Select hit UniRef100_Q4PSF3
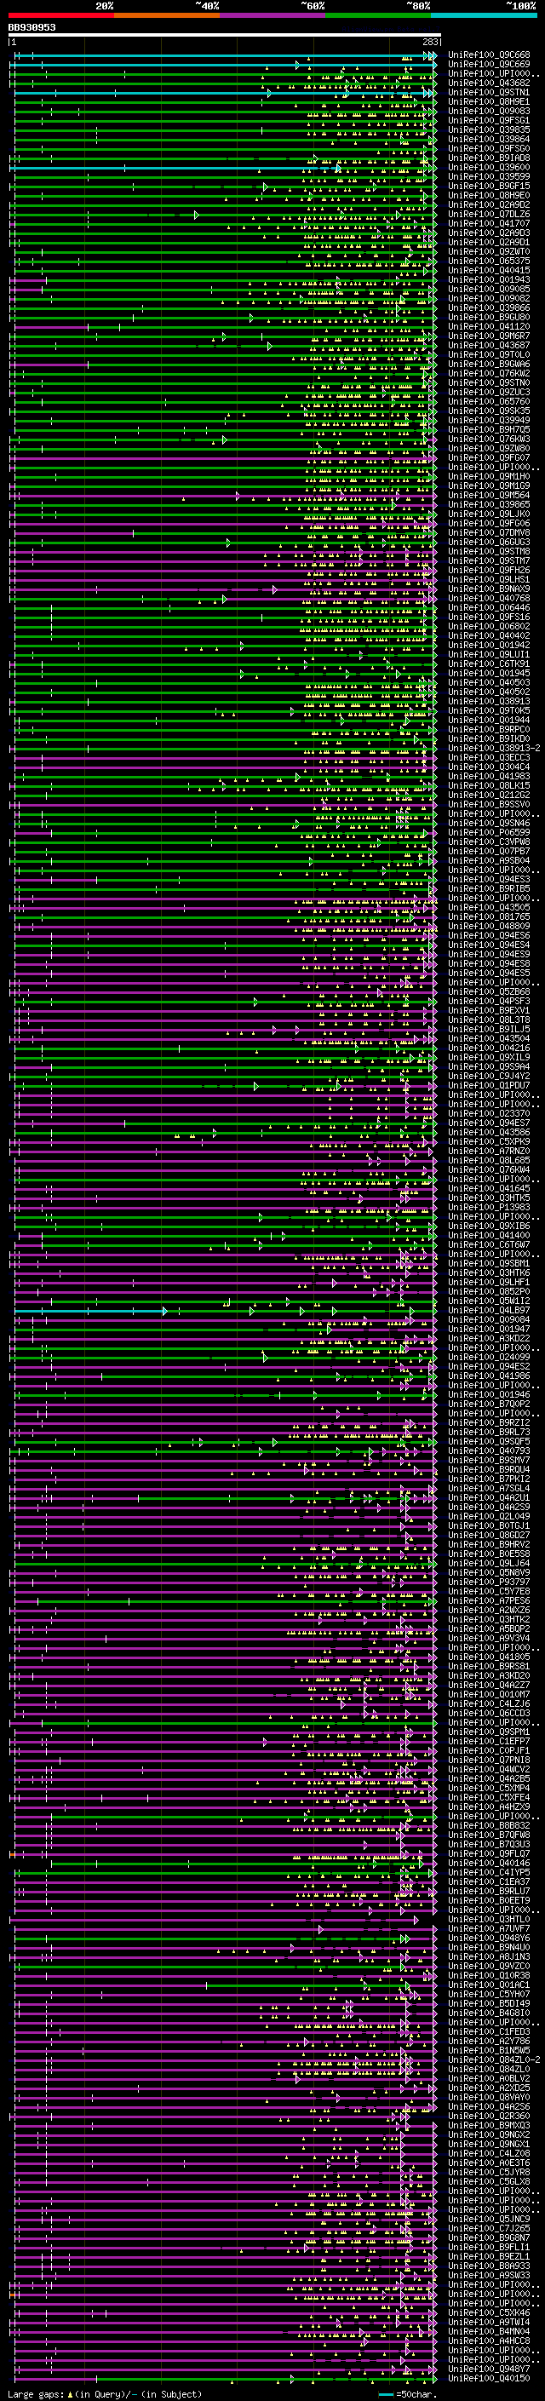This screenshot has height=2401, width=545. coord(489,1001)
